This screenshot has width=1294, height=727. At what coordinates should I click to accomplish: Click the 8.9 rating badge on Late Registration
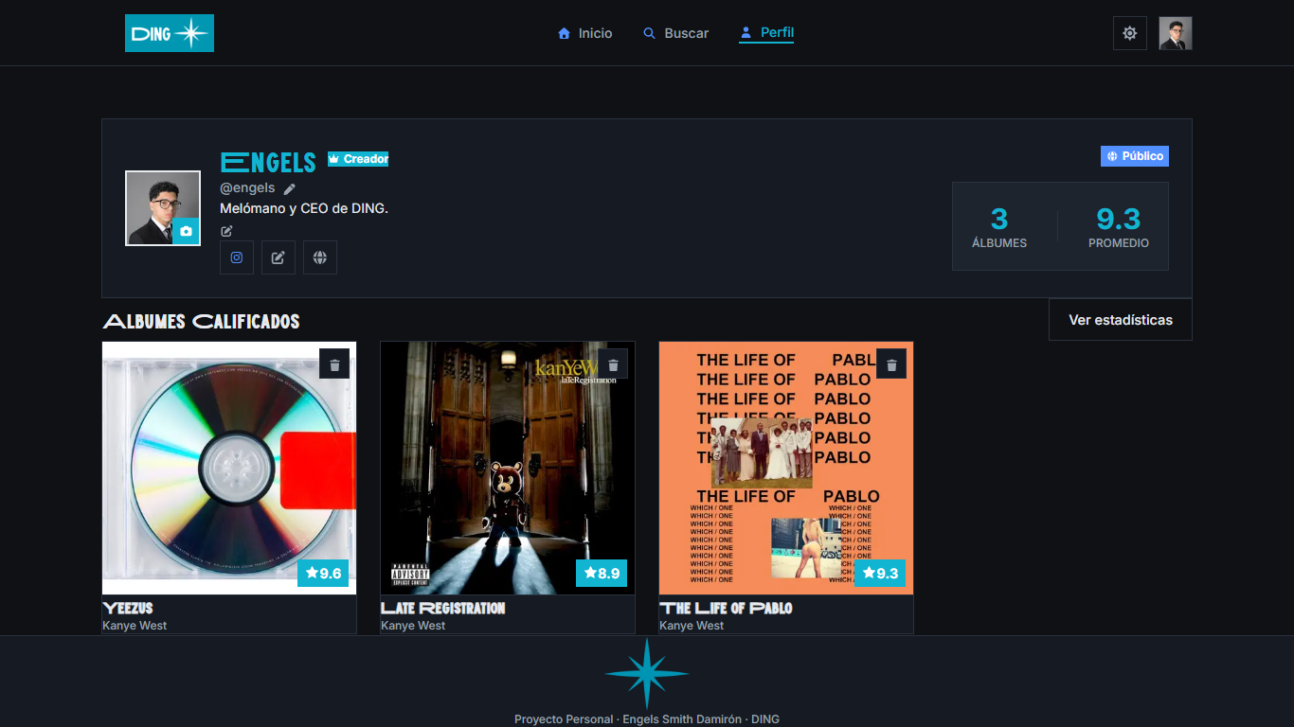[602, 573]
